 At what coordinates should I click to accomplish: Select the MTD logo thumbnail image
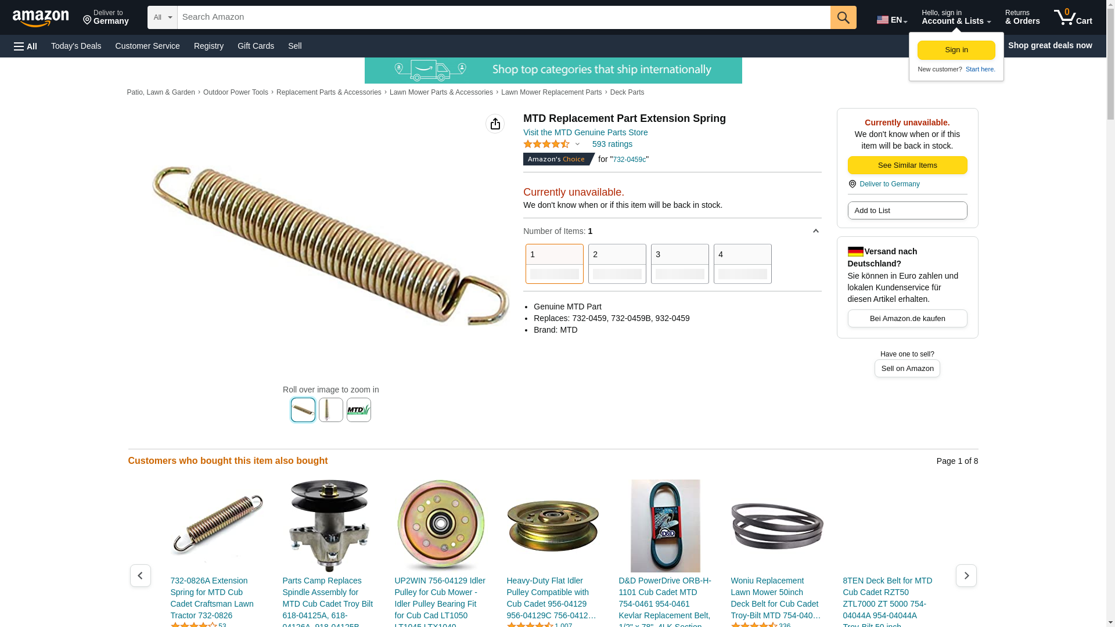tap(358, 410)
